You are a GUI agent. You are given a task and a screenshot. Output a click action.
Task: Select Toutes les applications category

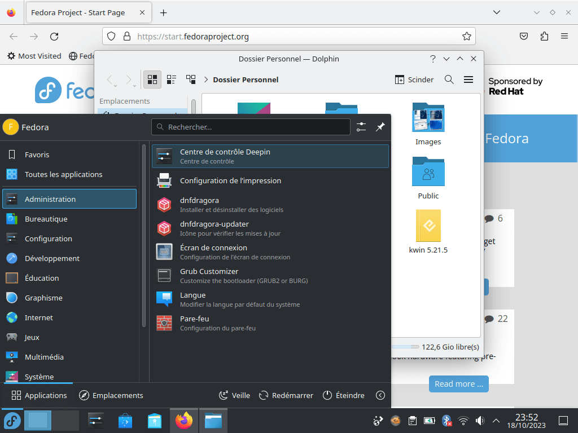click(69, 175)
